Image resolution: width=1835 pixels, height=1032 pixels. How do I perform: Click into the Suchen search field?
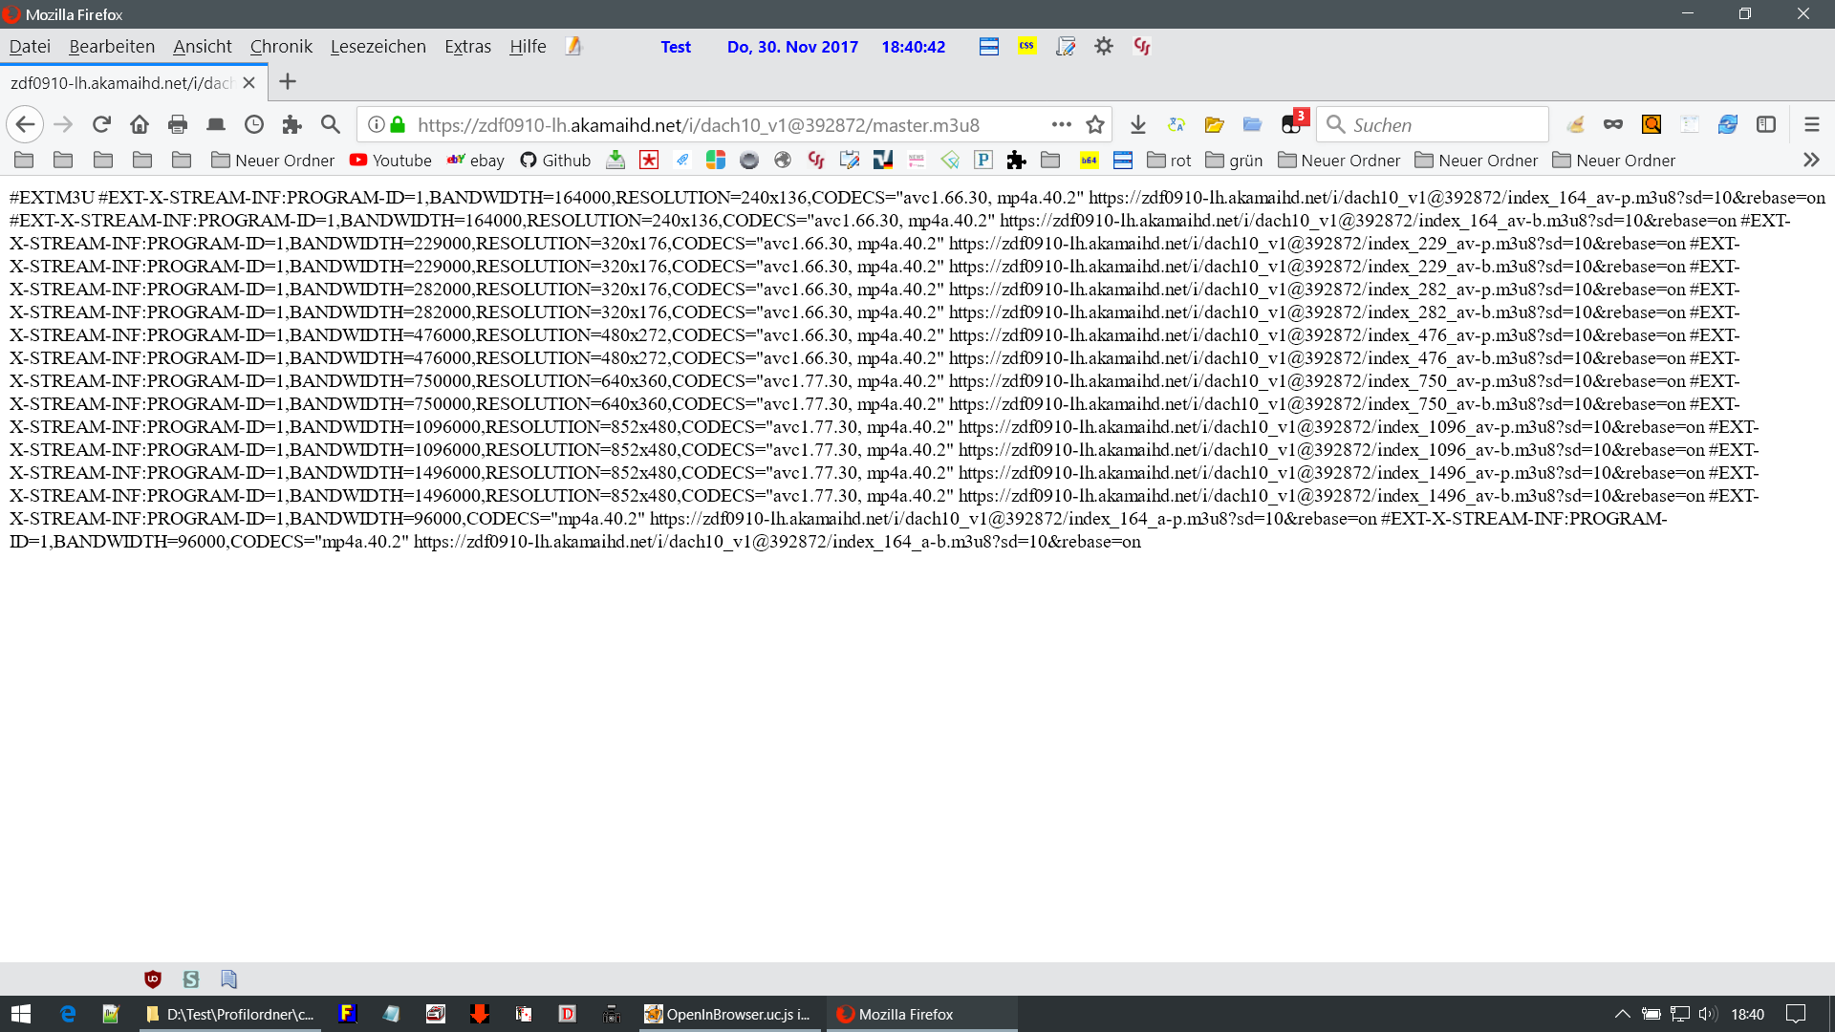[x=1433, y=124]
